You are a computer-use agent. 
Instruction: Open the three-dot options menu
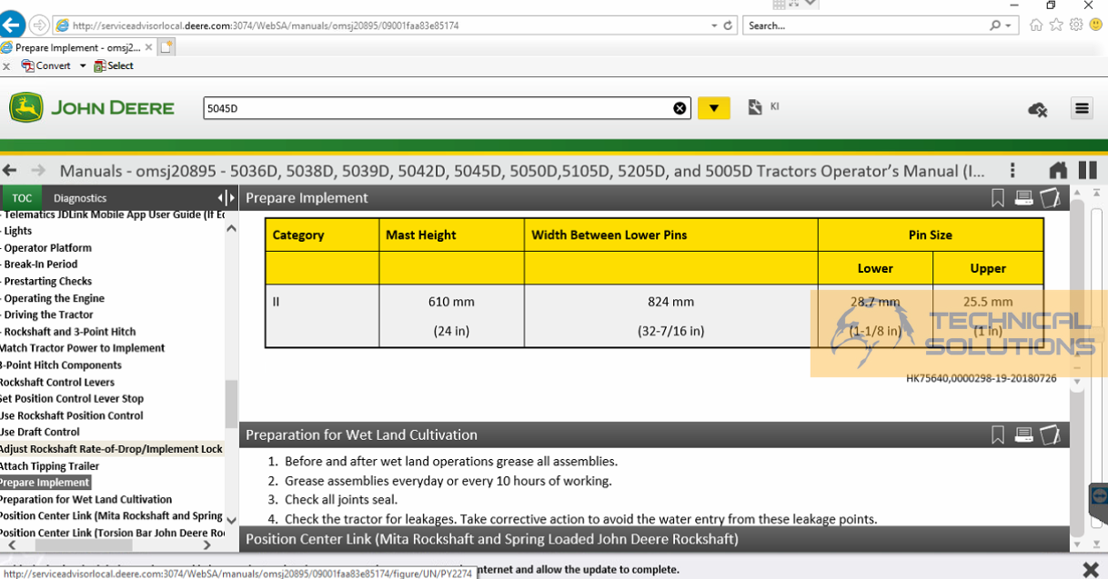(x=1012, y=170)
